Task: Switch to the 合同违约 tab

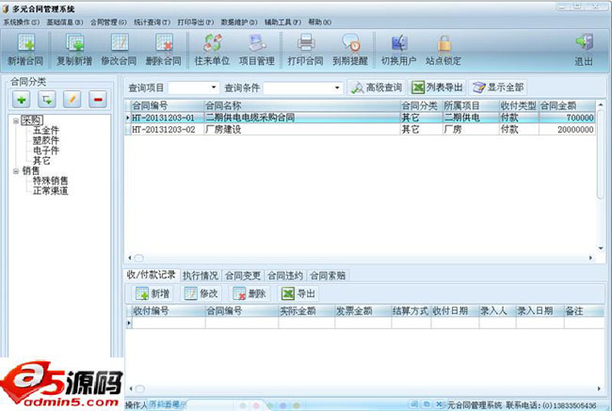Action: tap(285, 276)
